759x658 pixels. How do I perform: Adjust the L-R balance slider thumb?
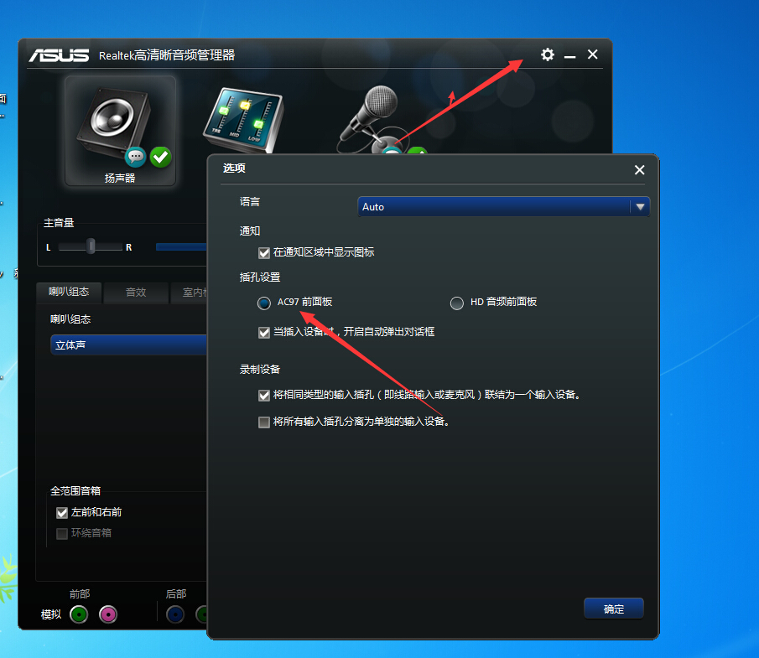(91, 246)
